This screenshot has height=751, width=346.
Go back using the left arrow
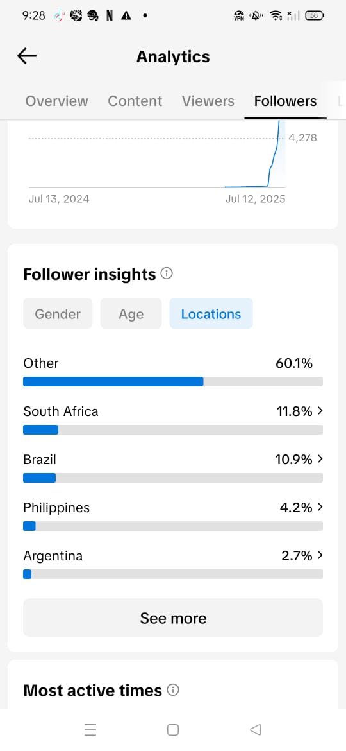[27, 56]
